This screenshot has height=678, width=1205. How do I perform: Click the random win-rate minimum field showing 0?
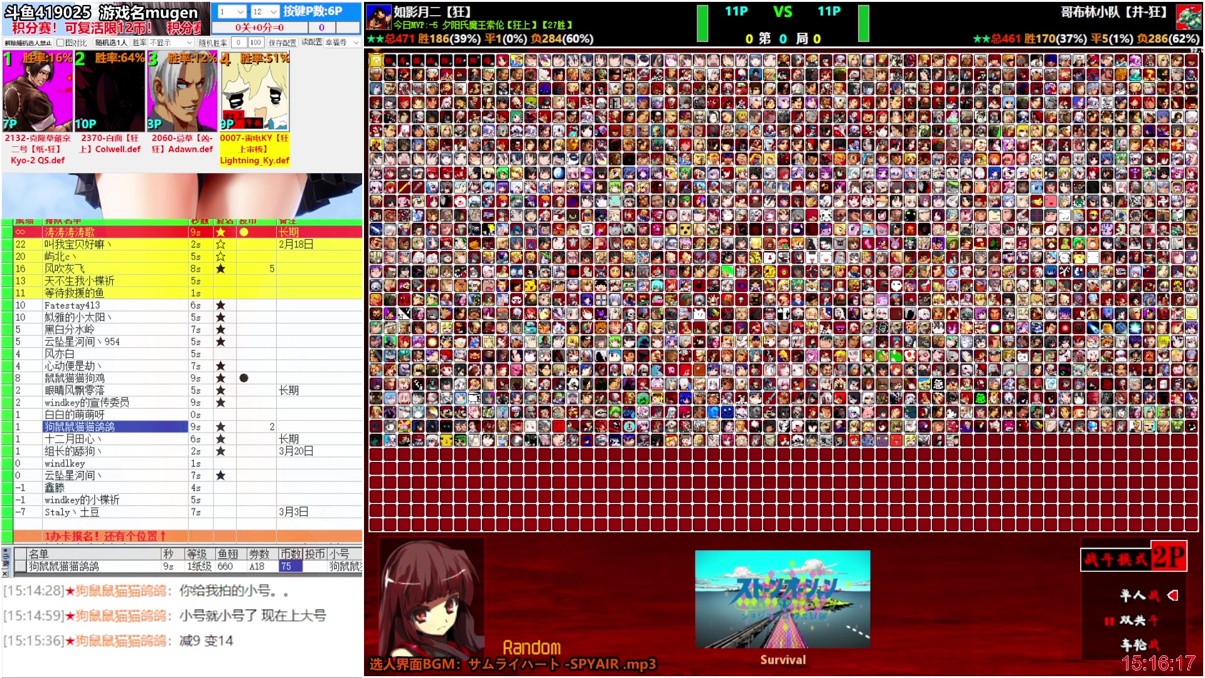(238, 43)
